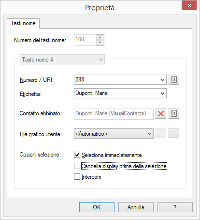Viewport: 200px width, 220px height.
Task: Expand the Tasto nome 4 selector
Action: pos(62,60)
